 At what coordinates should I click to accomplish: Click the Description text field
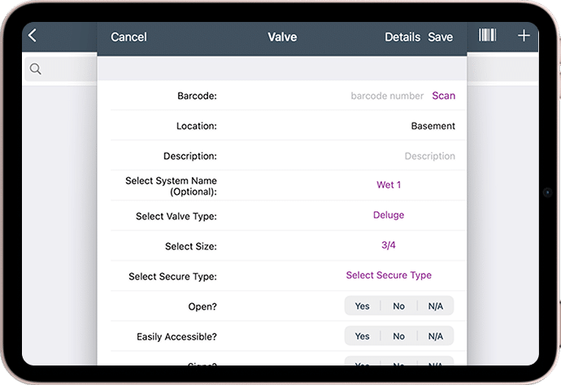430,156
